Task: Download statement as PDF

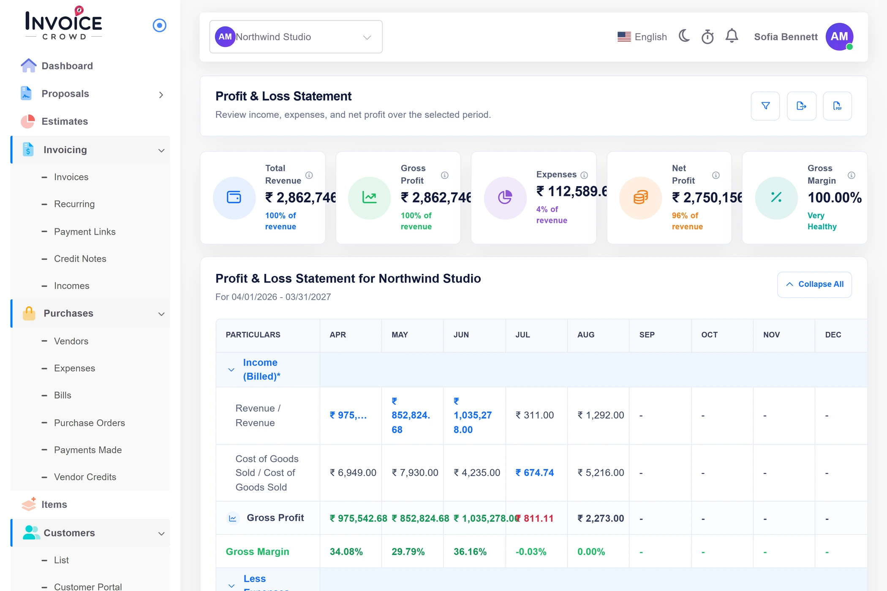Action: tap(837, 106)
